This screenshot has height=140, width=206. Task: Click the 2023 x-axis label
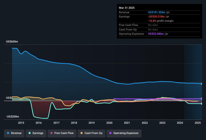pos(162,123)
